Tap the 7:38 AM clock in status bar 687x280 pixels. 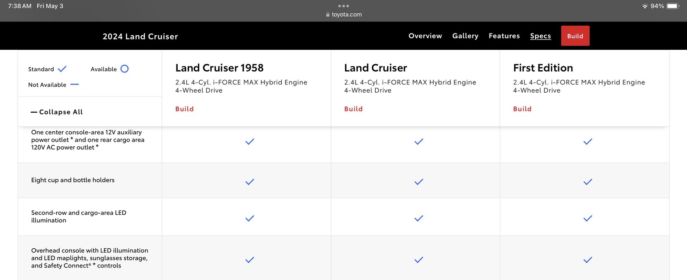20,6
